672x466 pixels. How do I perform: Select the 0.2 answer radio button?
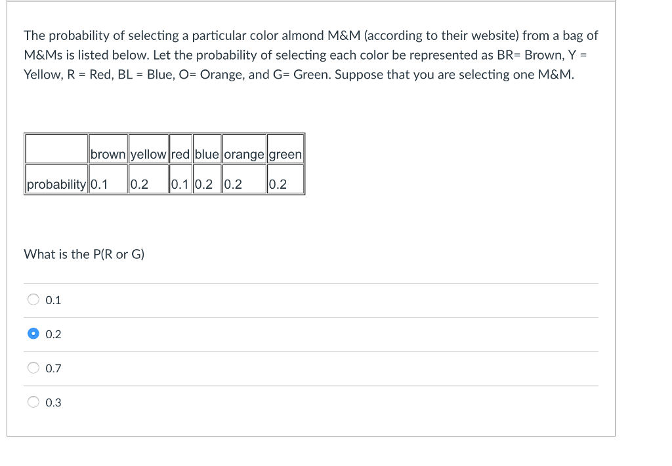pos(33,334)
